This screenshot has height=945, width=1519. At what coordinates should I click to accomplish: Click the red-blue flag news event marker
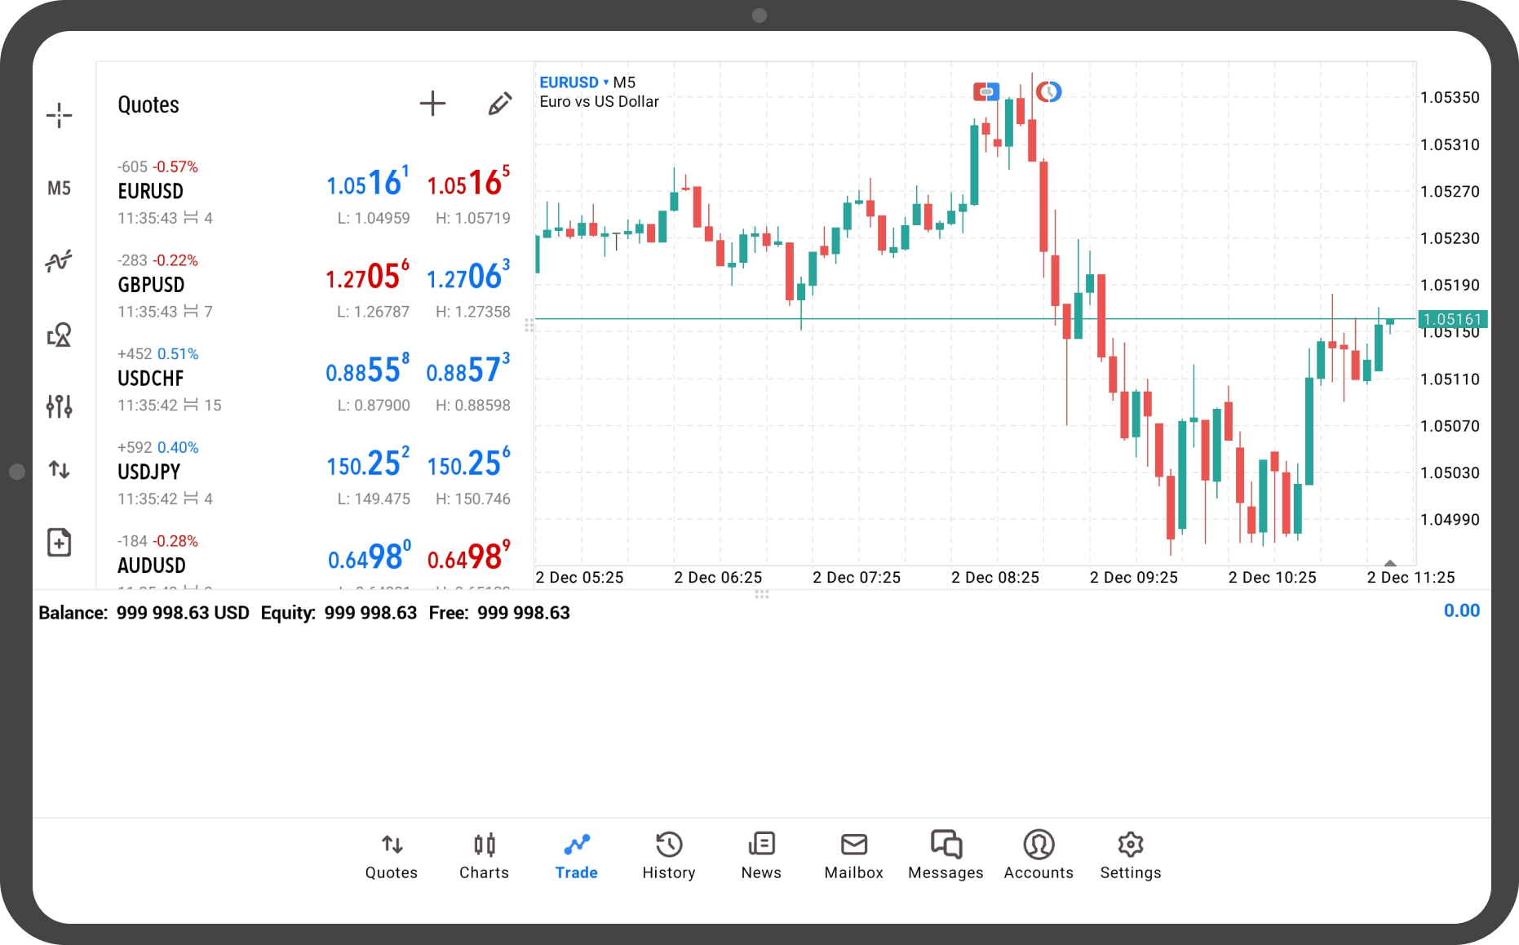point(986,91)
